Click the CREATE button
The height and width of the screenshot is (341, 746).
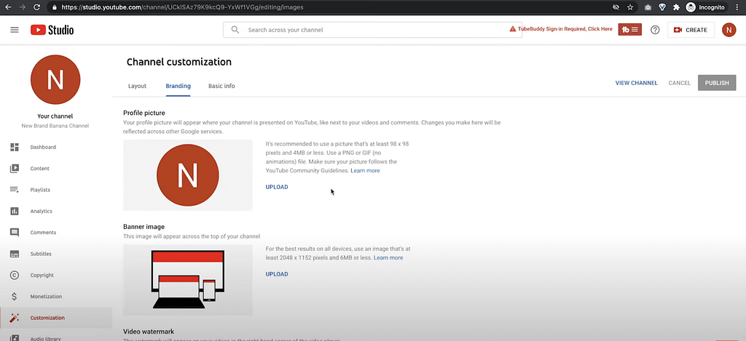click(691, 30)
